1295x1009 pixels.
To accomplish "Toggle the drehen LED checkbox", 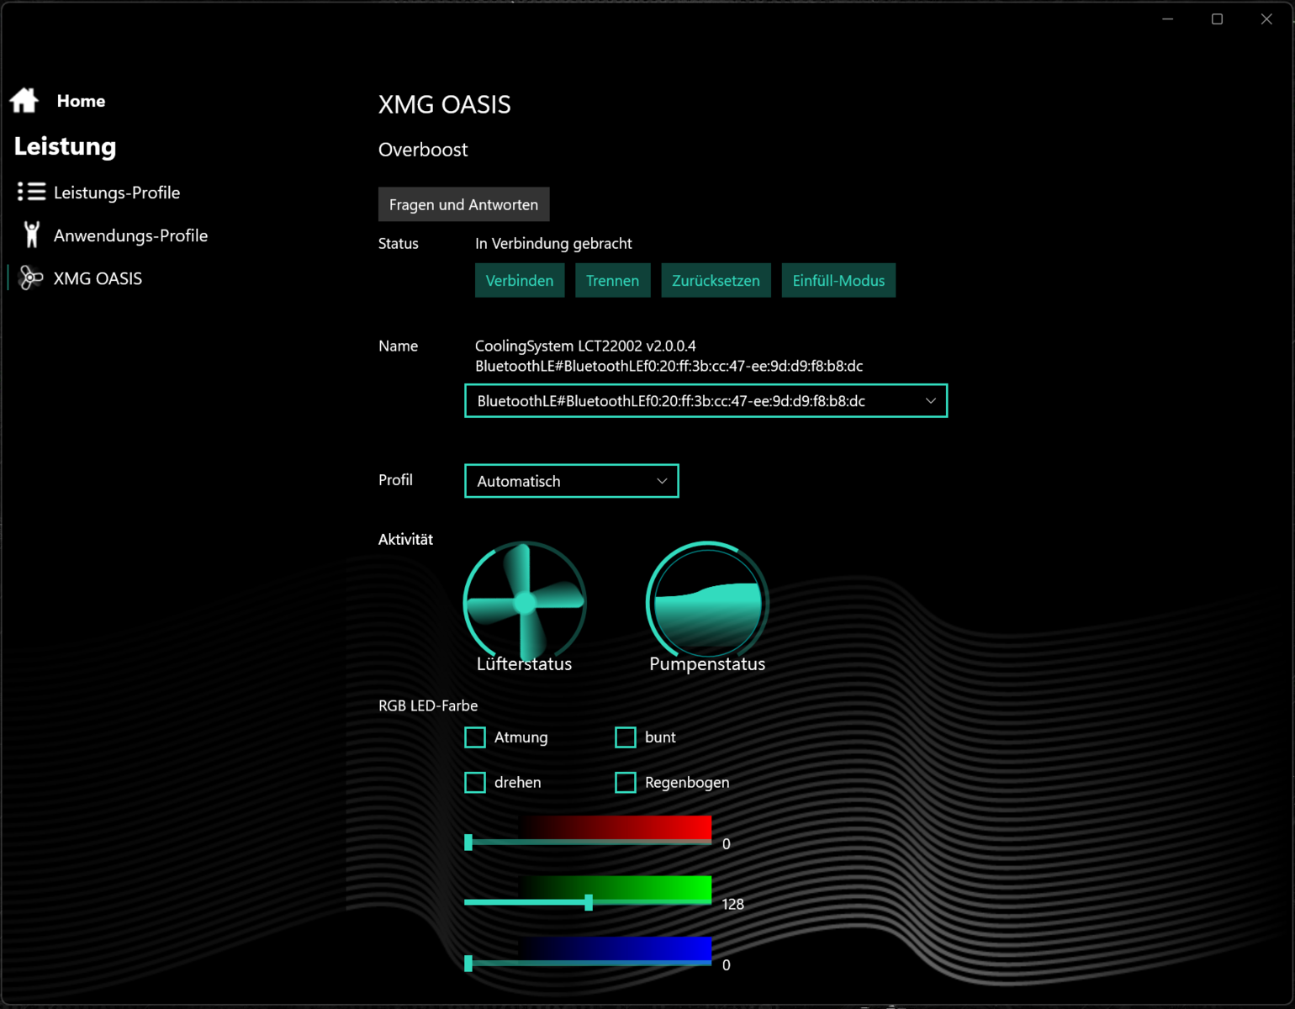I will (x=475, y=783).
